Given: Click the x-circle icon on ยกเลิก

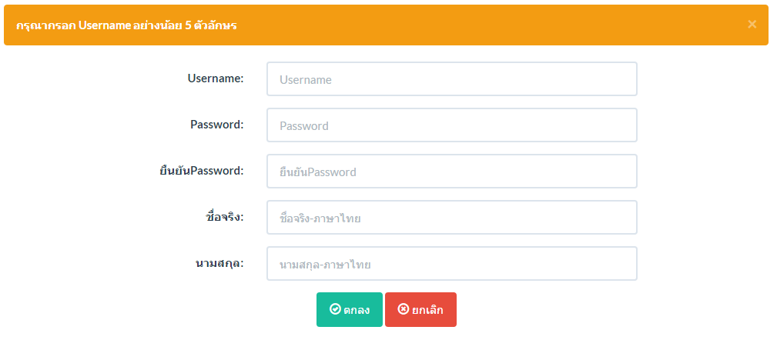Looking at the screenshot, I should (404, 308).
